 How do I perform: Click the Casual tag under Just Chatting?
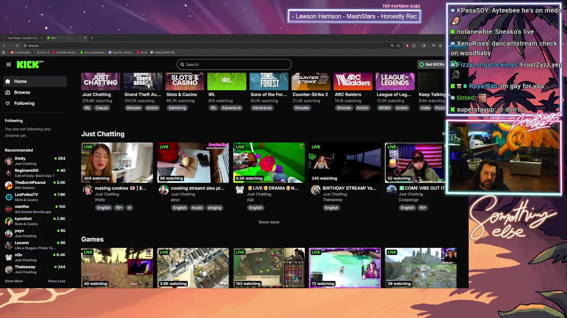tap(101, 108)
